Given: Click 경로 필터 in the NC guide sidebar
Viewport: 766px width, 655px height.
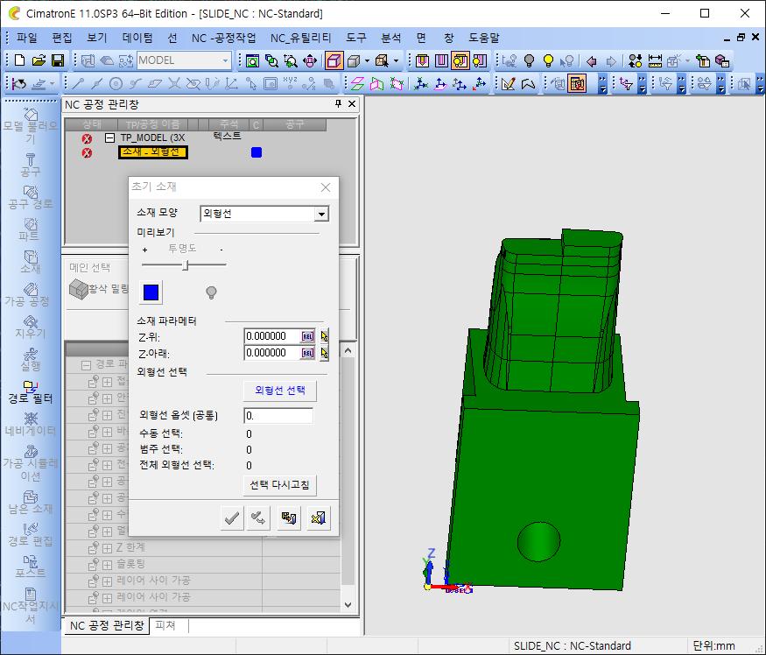Looking at the screenshot, I should click(x=31, y=392).
